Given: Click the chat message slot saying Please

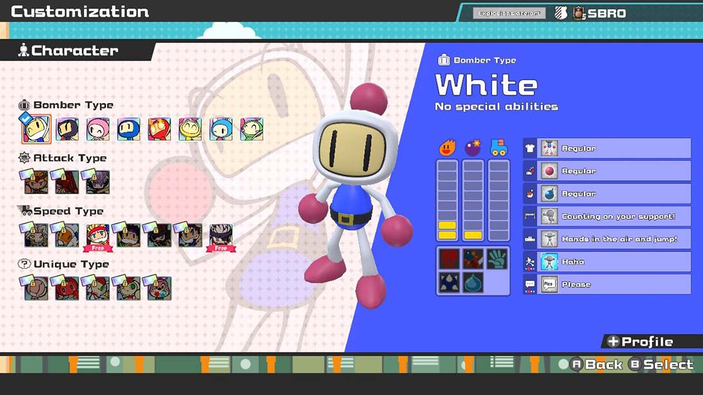Looking at the screenshot, I should (x=606, y=284).
